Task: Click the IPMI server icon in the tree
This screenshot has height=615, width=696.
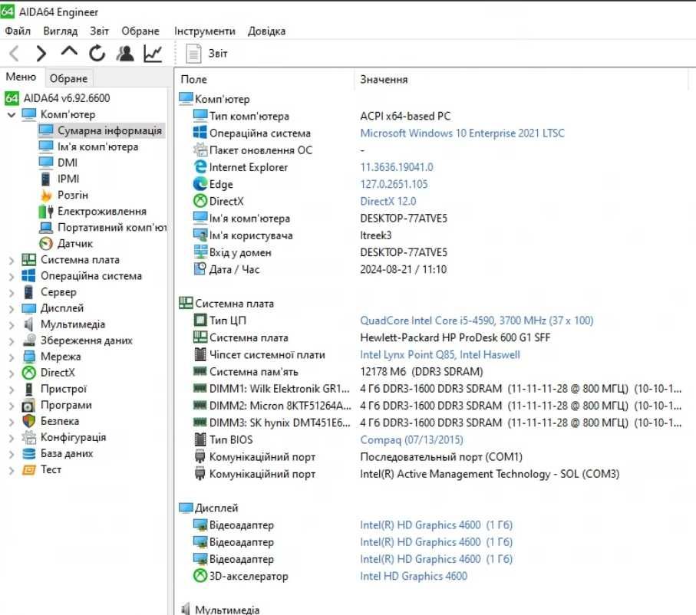Action: [46, 179]
